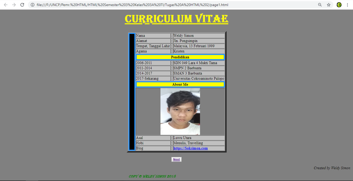Go back with the browser back arrow
Image resolution: width=353 pixels, height=181 pixels.
5,5
